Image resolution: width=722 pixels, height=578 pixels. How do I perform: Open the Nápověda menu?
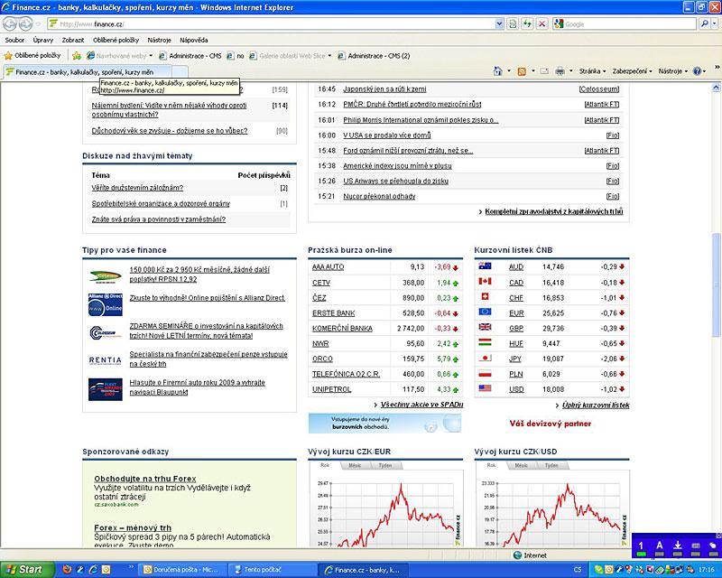click(x=193, y=40)
